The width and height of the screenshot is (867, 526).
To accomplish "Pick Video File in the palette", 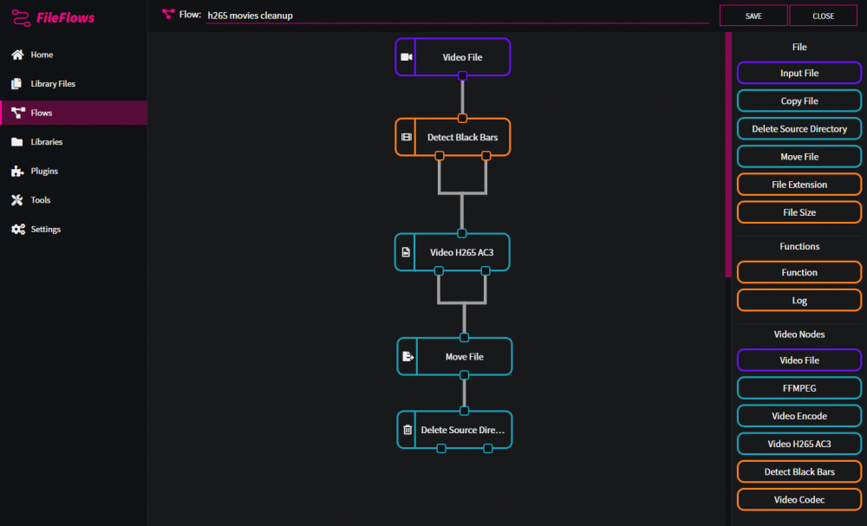I will [x=799, y=360].
